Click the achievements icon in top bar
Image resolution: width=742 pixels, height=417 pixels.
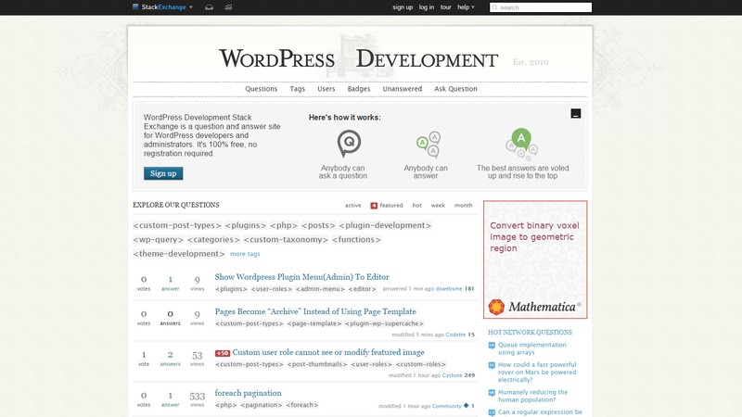coord(228,7)
